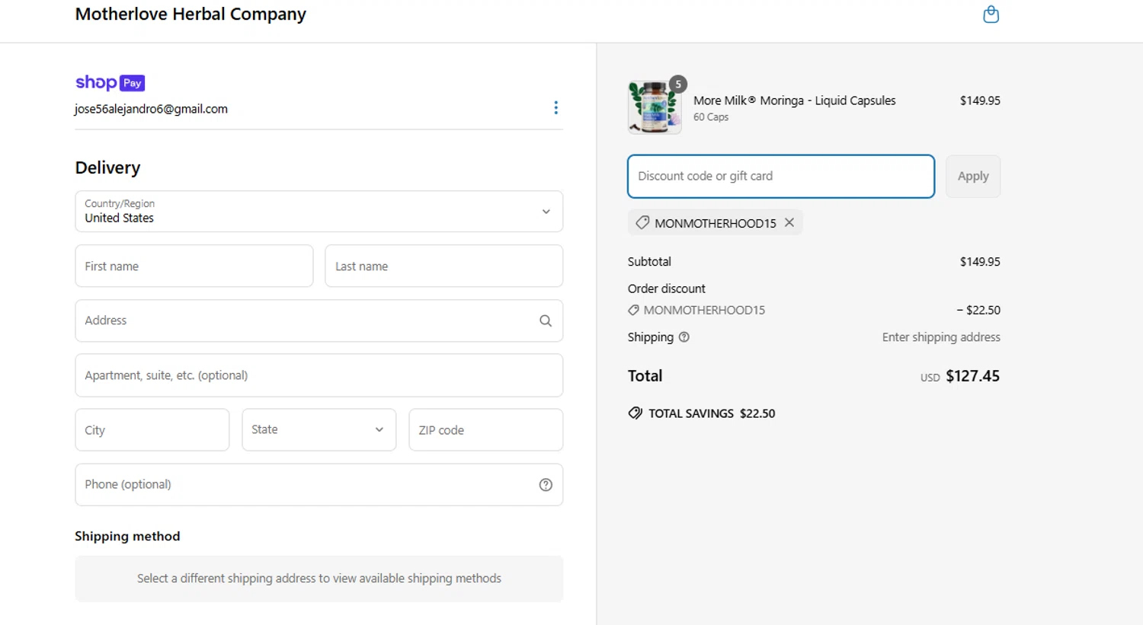Click the Shop Pay logo
Screen dimensions: 1143x625
click(110, 82)
